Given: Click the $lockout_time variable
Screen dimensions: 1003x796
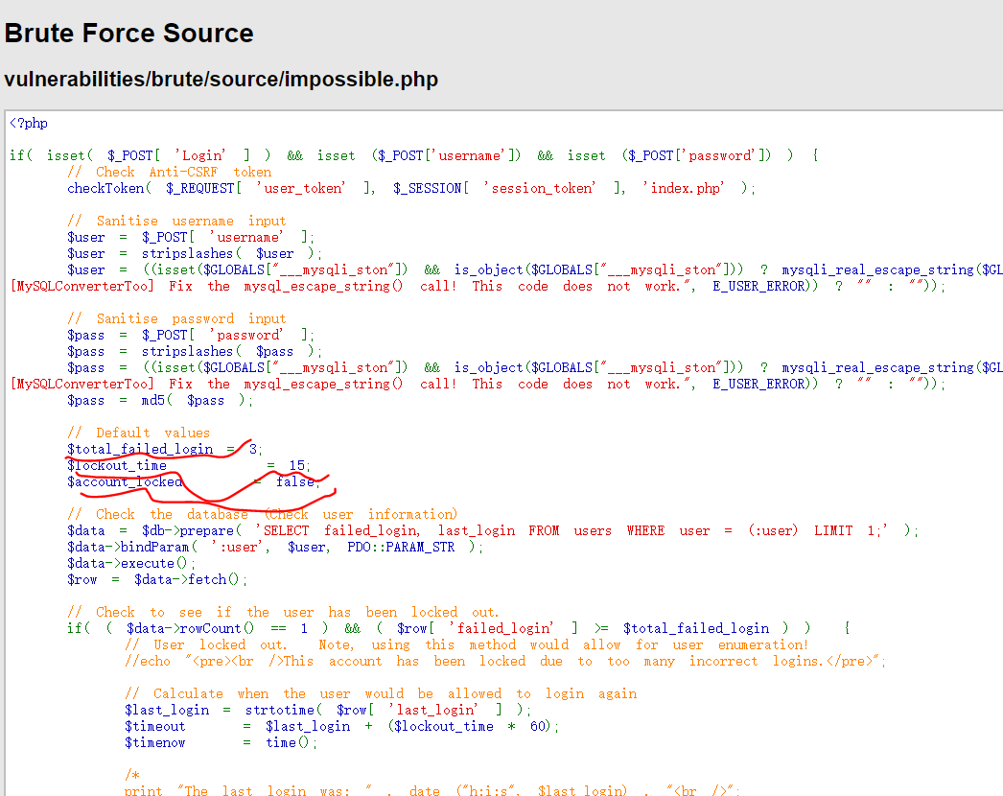Looking at the screenshot, I should click(x=117, y=466).
